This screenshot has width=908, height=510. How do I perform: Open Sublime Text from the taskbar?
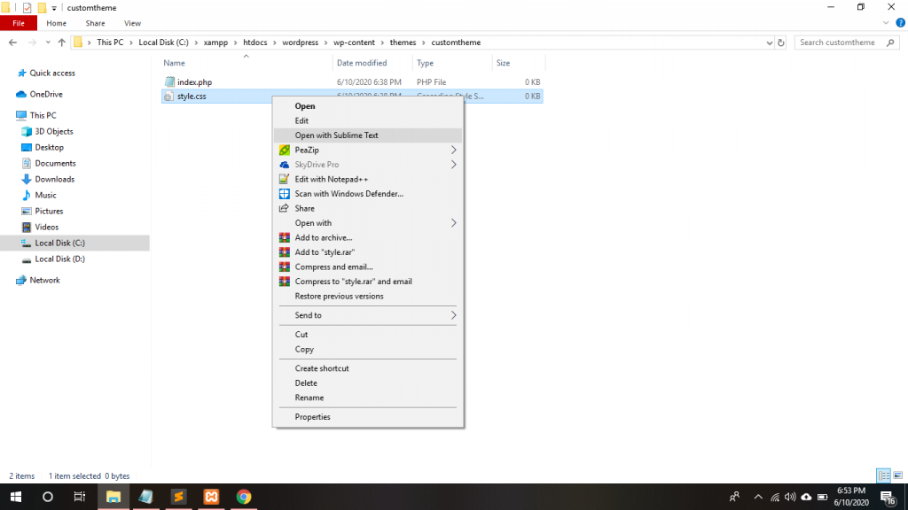pos(178,497)
